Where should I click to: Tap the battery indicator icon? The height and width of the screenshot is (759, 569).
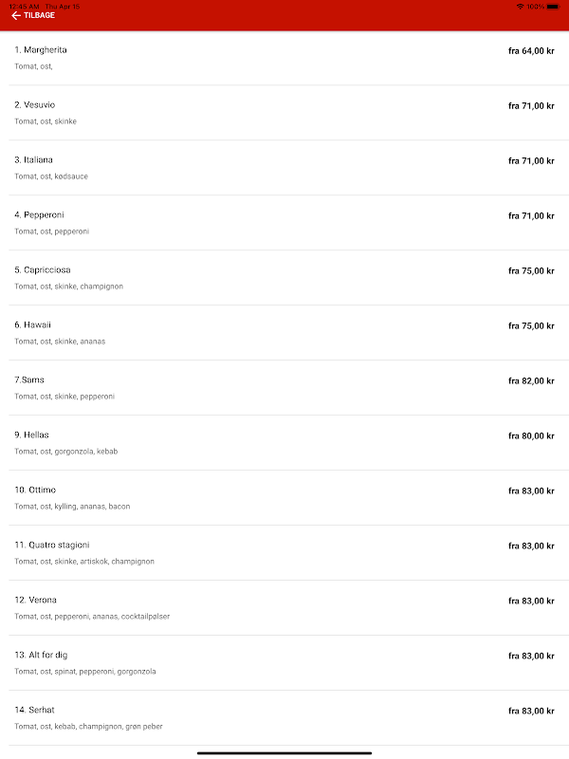click(553, 6)
